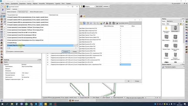Click the new document icon at top left
The width and height of the screenshot is (188, 106).
point(1,6)
